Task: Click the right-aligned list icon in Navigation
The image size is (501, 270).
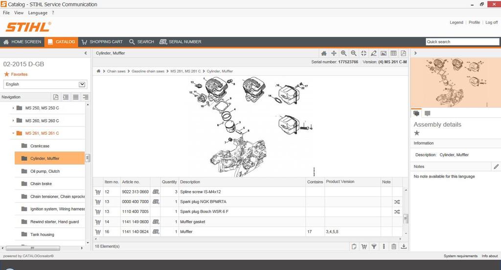Action: [86, 97]
